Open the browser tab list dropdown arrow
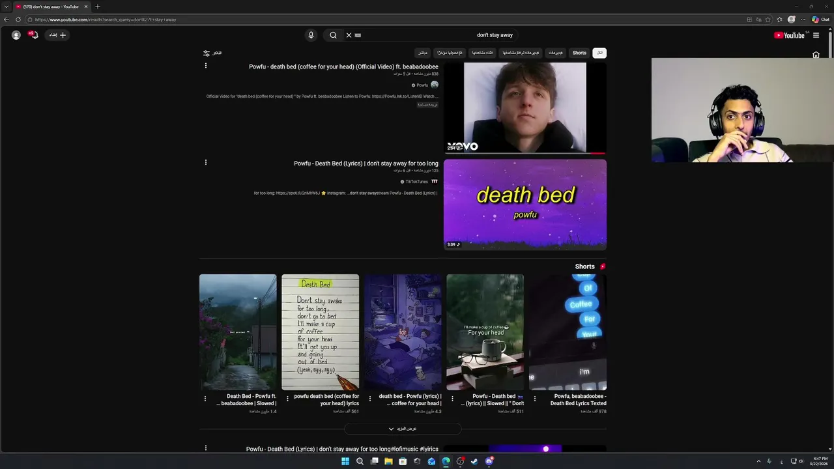The height and width of the screenshot is (469, 834). tap(6, 7)
